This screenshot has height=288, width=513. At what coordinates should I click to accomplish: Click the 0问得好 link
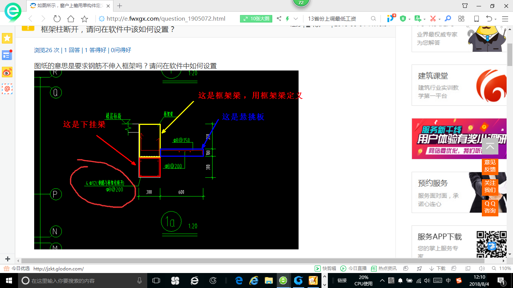click(121, 50)
